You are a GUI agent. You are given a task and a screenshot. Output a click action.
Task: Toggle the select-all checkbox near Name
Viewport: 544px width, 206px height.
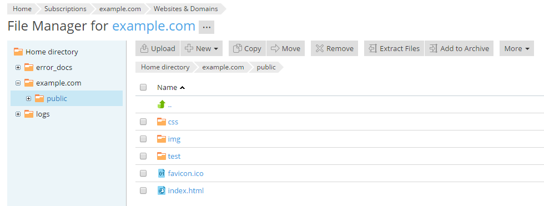143,87
